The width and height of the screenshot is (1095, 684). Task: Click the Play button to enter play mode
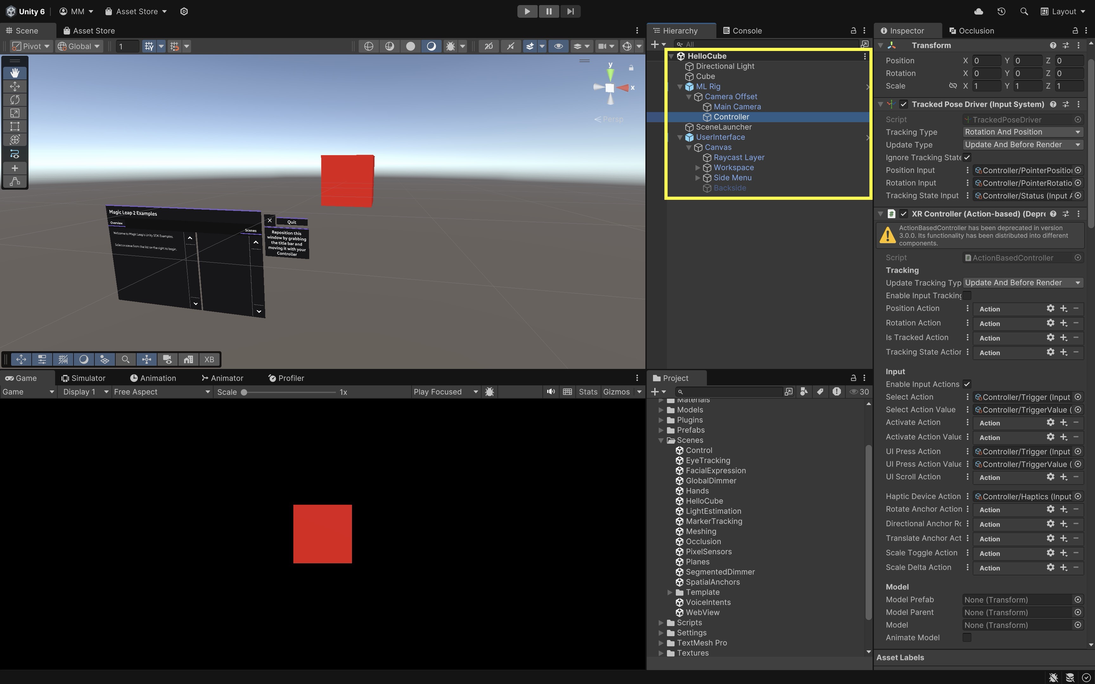(x=527, y=11)
